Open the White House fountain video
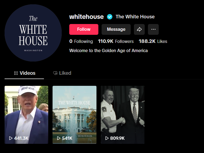This screenshot has width=204, height=153. coord(74,115)
